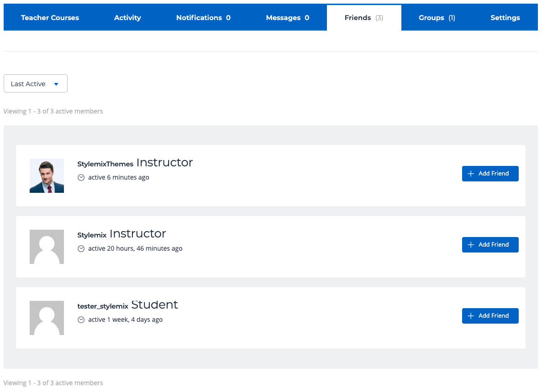Click the plus icon in StylemixThemes' Add Friend button
The height and width of the screenshot is (392, 542).
471,174
